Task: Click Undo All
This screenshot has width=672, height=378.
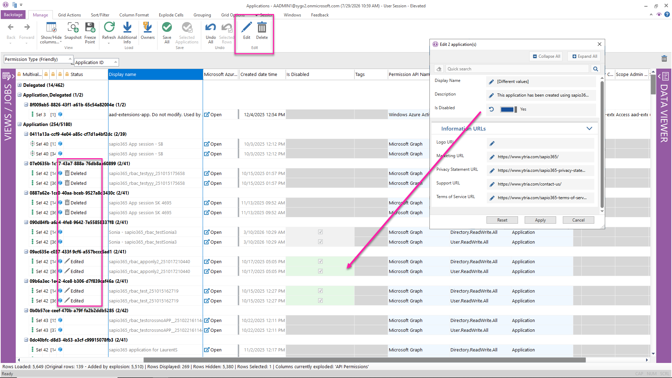Action: pyautogui.click(x=211, y=33)
